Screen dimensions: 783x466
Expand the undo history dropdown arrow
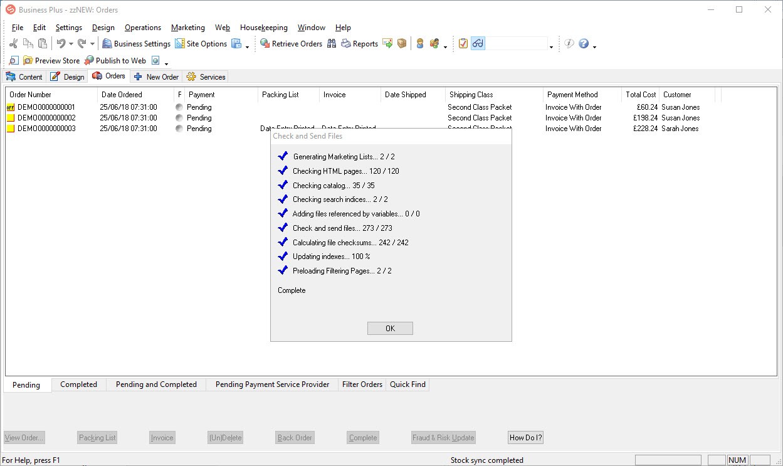(x=71, y=45)
